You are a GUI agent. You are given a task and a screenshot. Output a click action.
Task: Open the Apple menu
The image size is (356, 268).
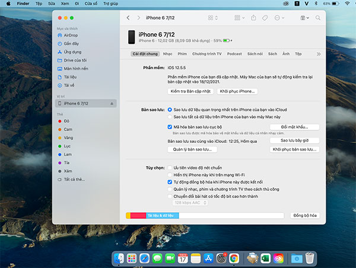click(x=8, y=4)
